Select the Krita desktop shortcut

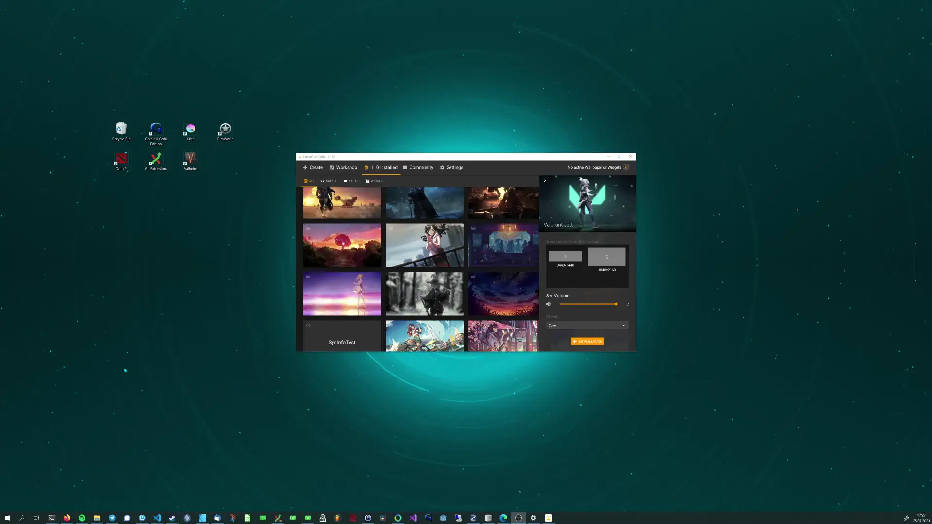coord(191,131)
